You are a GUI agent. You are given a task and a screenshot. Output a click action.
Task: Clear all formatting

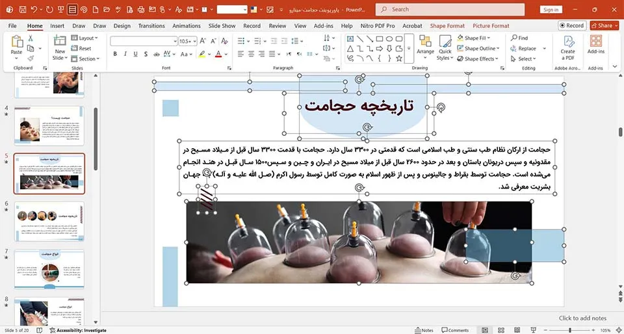pyautogui.click(x=224, y=41)
